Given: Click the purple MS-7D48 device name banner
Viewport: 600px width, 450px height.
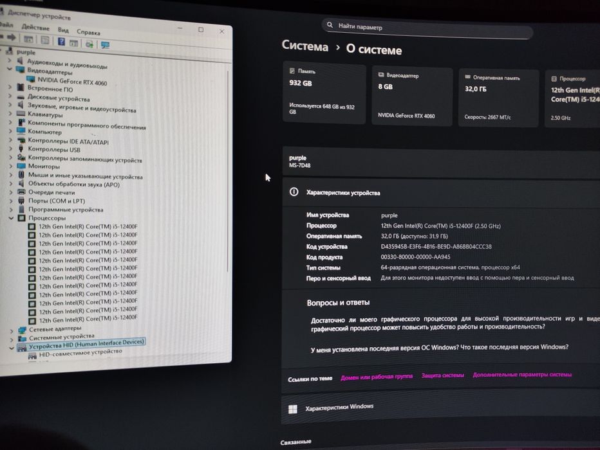Looking at the screenshot, I should point(441,162).
